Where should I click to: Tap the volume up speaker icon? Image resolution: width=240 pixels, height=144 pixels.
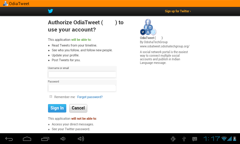(x=81, y=139)
